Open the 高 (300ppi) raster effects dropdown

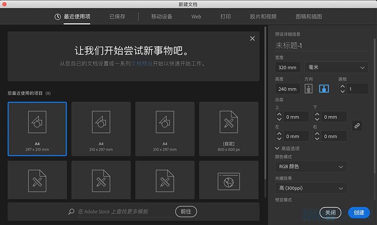(x=311, y=188)
